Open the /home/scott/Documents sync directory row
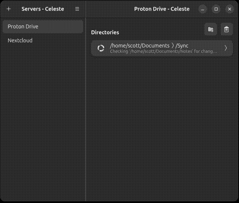239x203 pixels. pyautogui.click(x=162, y=48)
